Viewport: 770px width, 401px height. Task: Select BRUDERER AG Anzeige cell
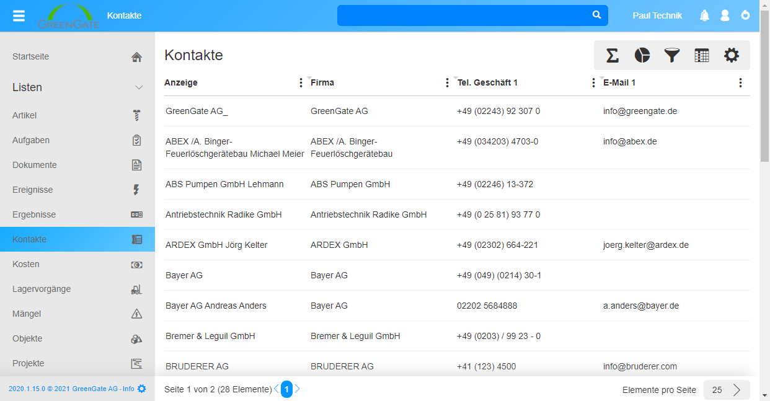(197, 366)
